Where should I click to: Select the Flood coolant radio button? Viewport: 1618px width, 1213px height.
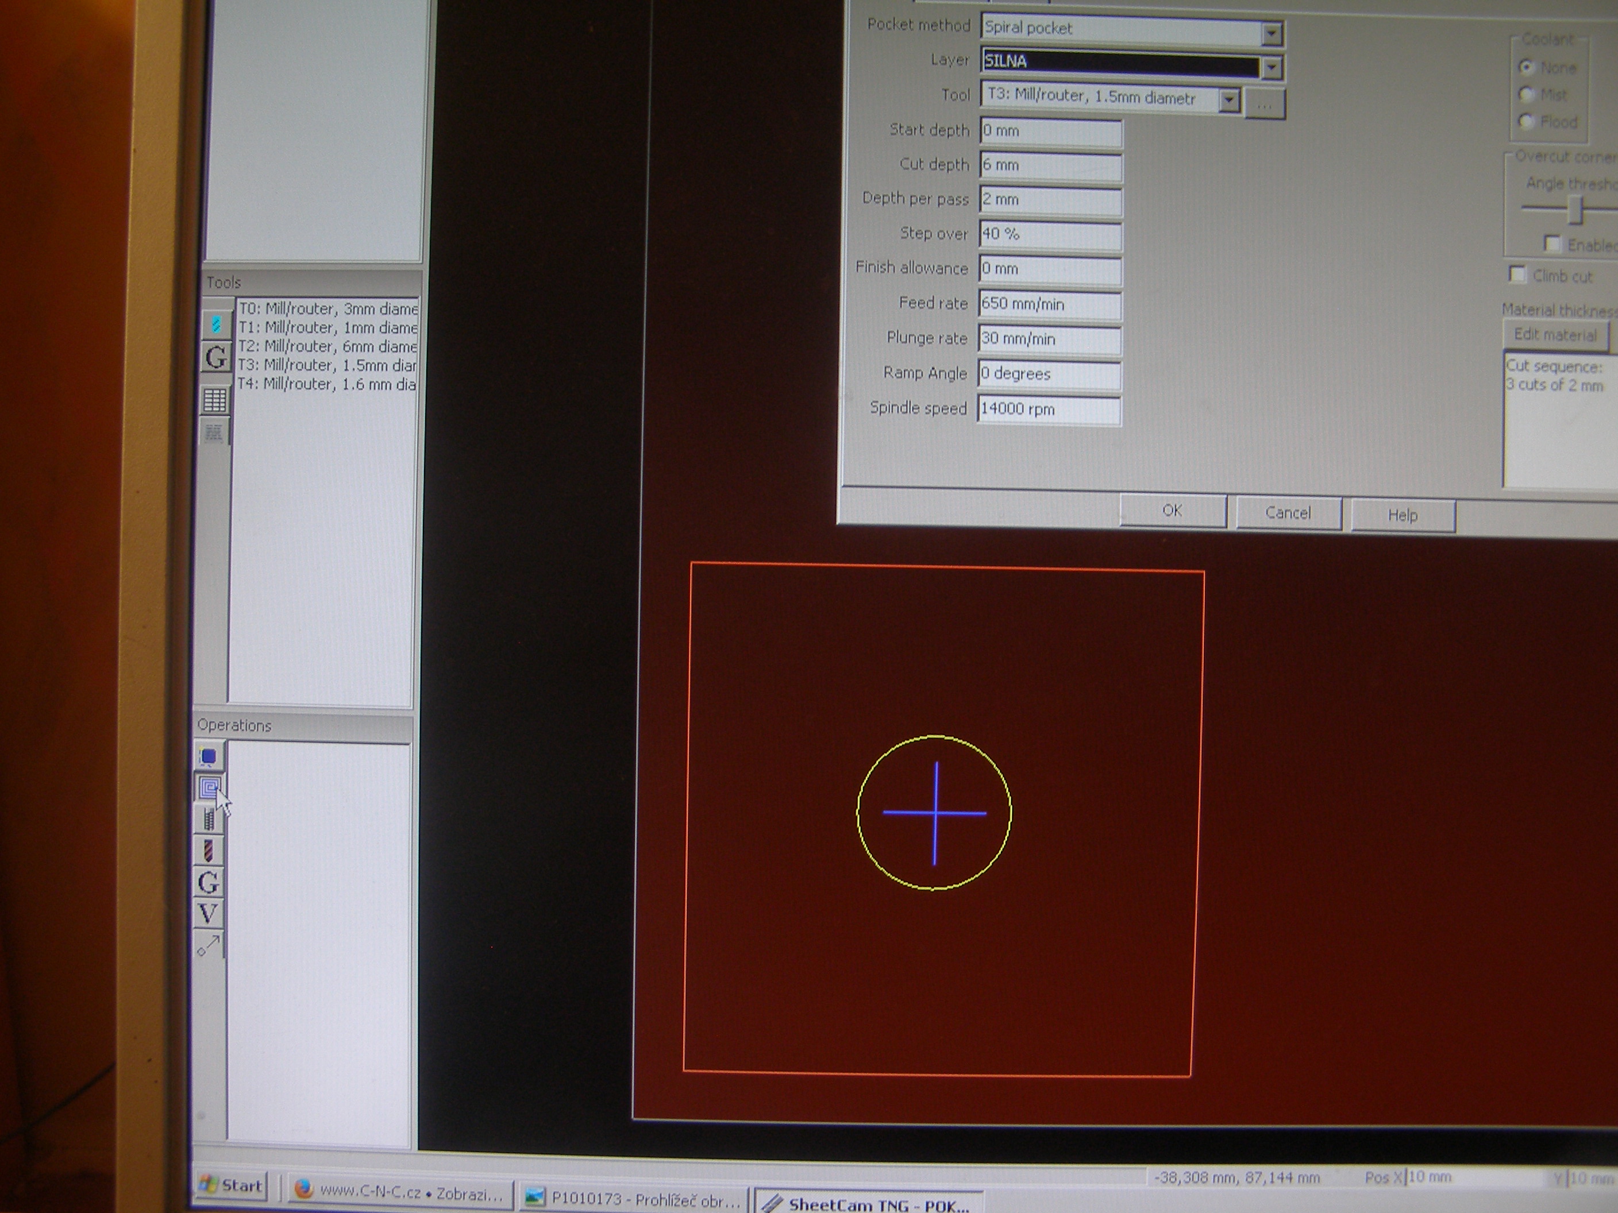click(1526, 121)
